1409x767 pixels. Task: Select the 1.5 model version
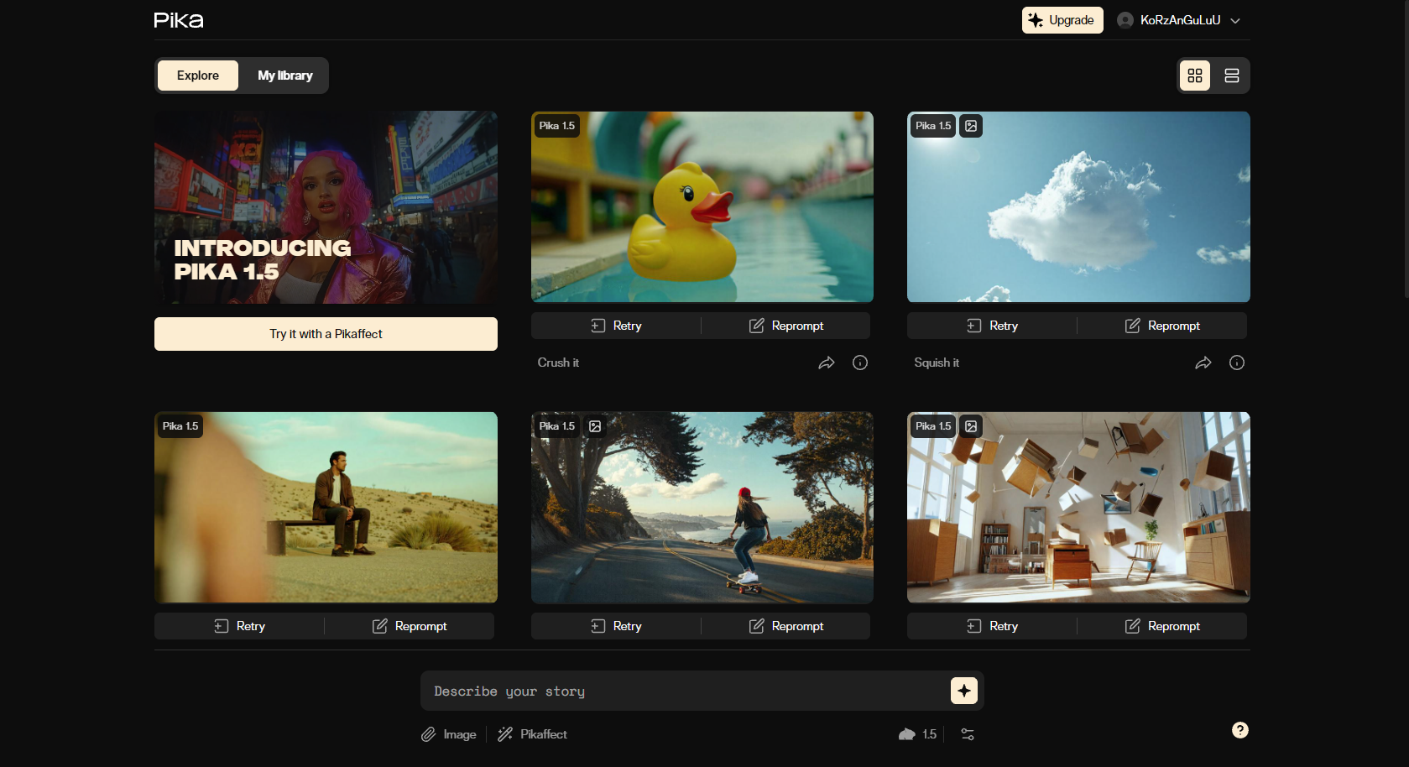click(x=917, y=734)
